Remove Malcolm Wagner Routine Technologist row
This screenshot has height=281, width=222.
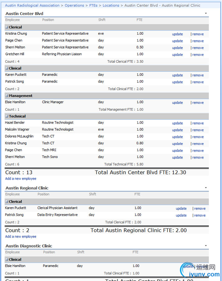[198, 130]
